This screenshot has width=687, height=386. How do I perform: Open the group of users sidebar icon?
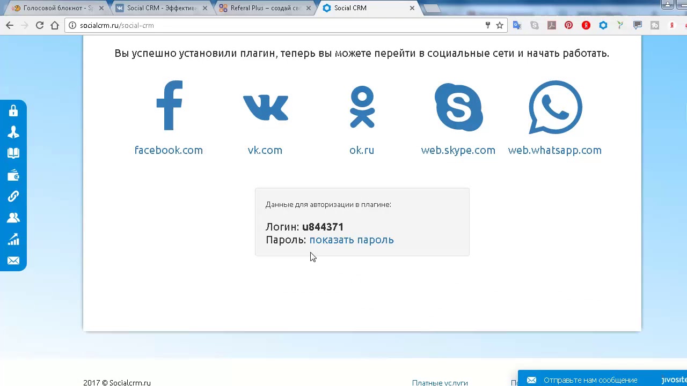[13, 218]
